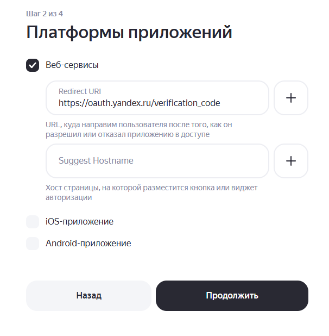The width and height of the screenshot is (329, 336).
Task: Click the word Продолжить on dark button
Action: 232,296
